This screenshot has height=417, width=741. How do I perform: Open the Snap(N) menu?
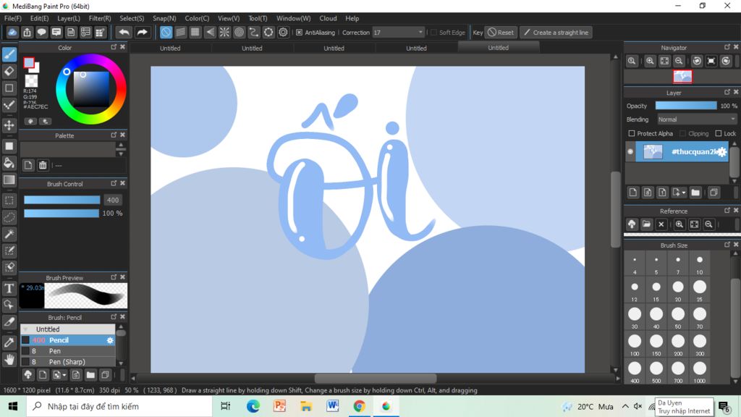coord(164,18)
